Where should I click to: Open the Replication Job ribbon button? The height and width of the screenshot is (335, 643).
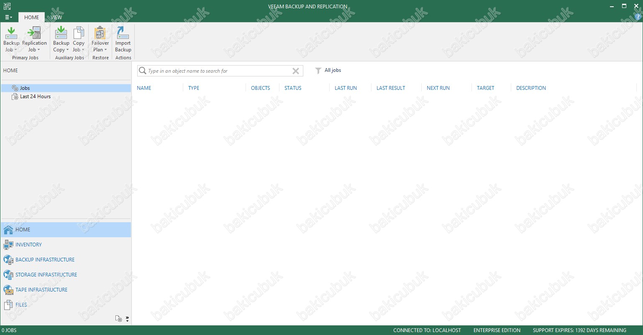point(34,39)
